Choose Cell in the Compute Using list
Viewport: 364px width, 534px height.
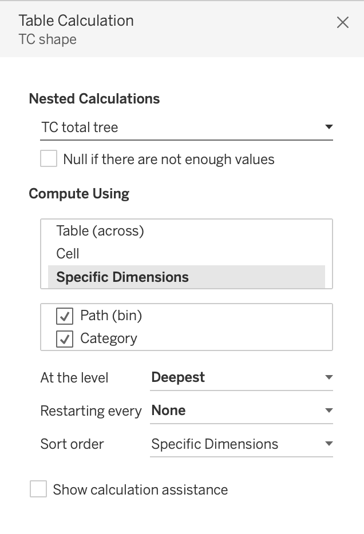[x=68, y=254]
